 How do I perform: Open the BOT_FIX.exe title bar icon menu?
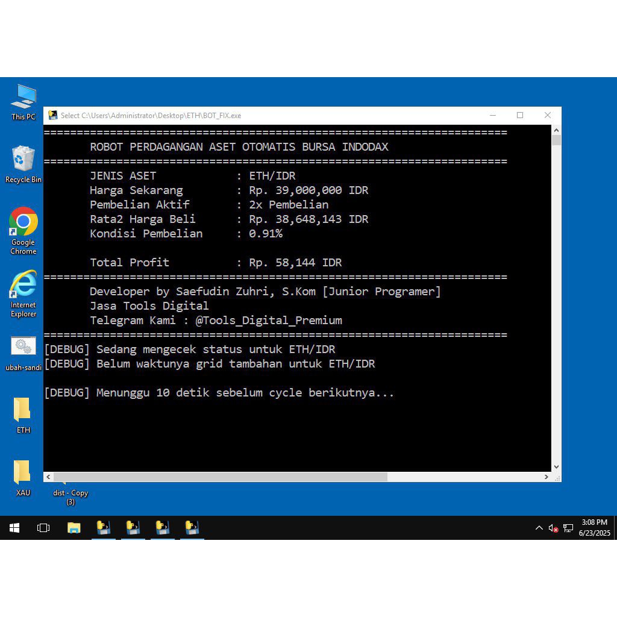tap(53, 115)
